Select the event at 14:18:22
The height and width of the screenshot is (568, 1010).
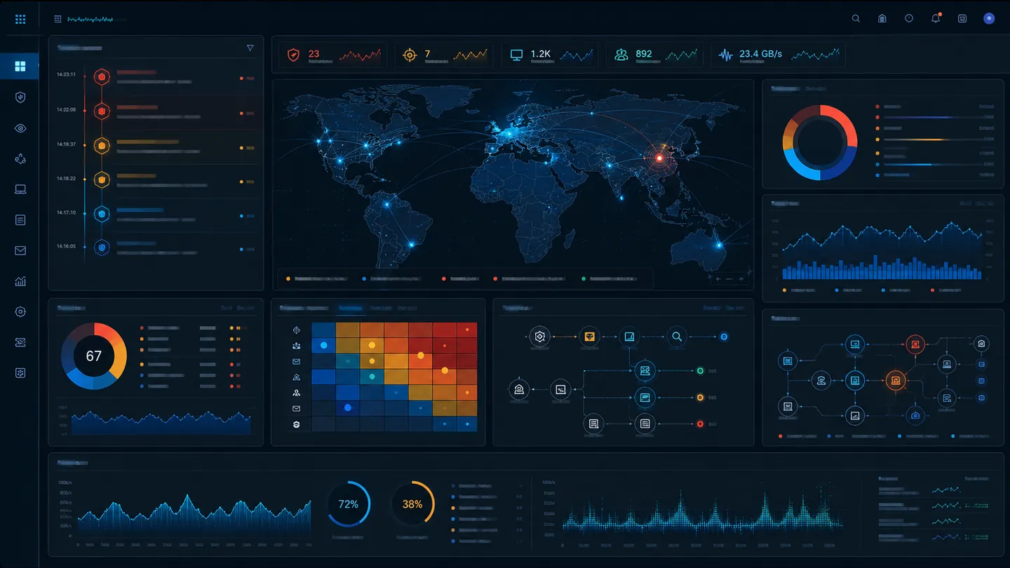click(156, 180)
